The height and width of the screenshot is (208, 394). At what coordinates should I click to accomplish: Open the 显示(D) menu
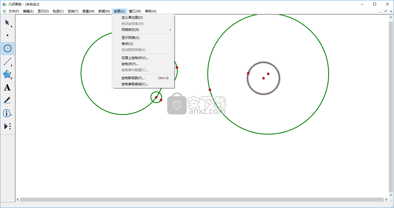[43, 11]
